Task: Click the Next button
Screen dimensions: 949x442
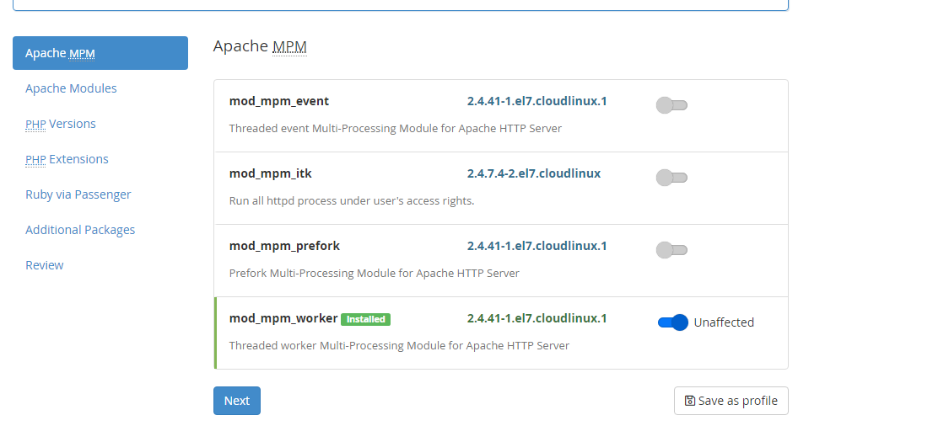Action: [237, 401]
